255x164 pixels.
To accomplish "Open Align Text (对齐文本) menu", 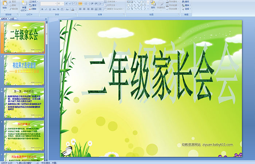I will coord(110,5).
